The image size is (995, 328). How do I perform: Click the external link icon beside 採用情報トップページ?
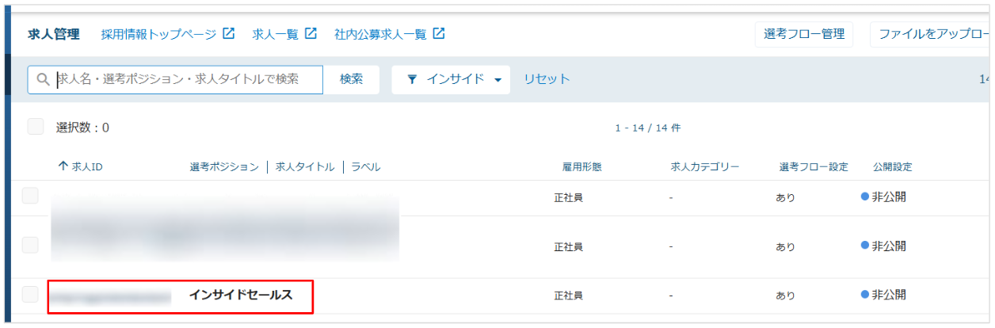(229, 34)
